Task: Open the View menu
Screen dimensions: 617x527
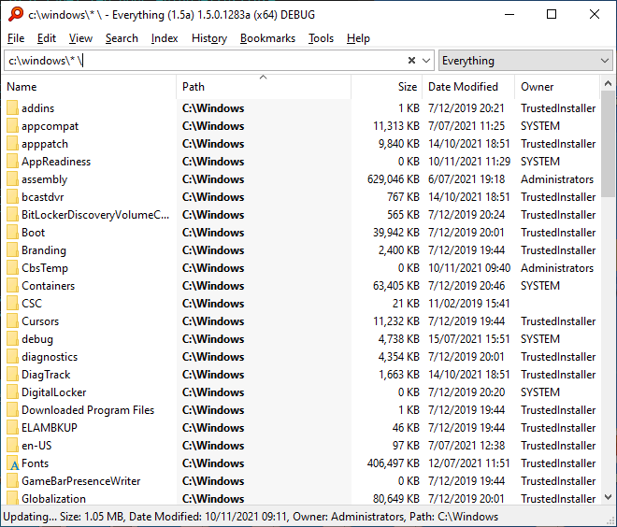Action: click(x=80, y=38)
